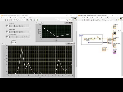Click first 2nd Derivatives array element
Viewport: 123px width, 92px height.
[x=13, y=37]
